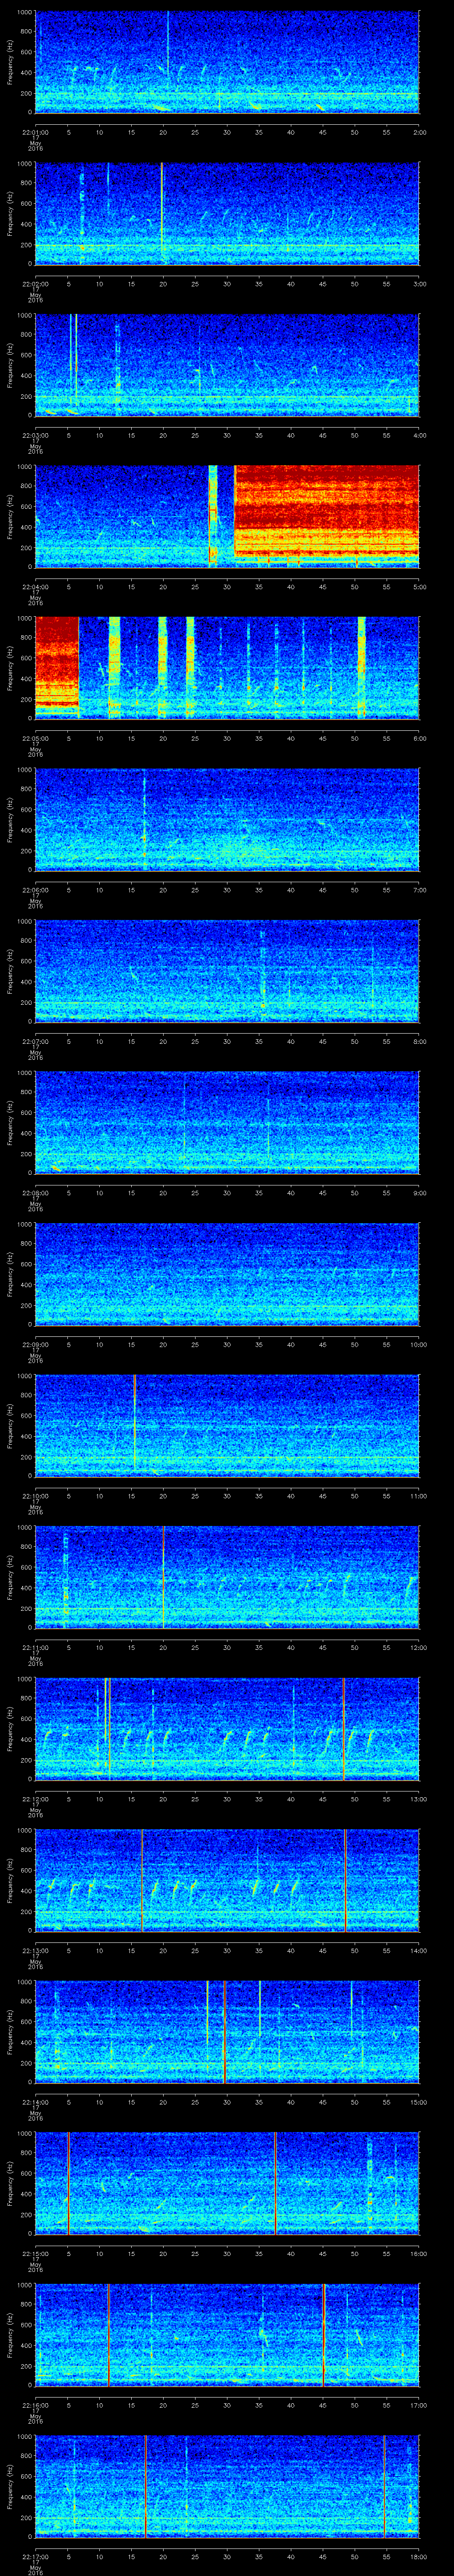Click the spectrogram panel starting at 22:13:00

pyautogui.click(x=227, y=1880)
